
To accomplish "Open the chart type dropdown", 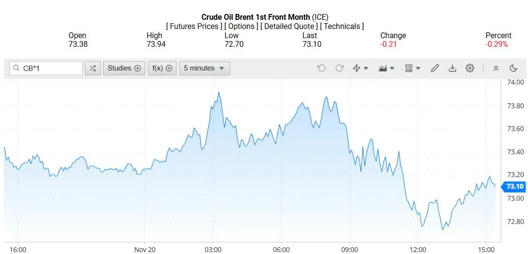I will pyautogui.click(x=386, y=69).
